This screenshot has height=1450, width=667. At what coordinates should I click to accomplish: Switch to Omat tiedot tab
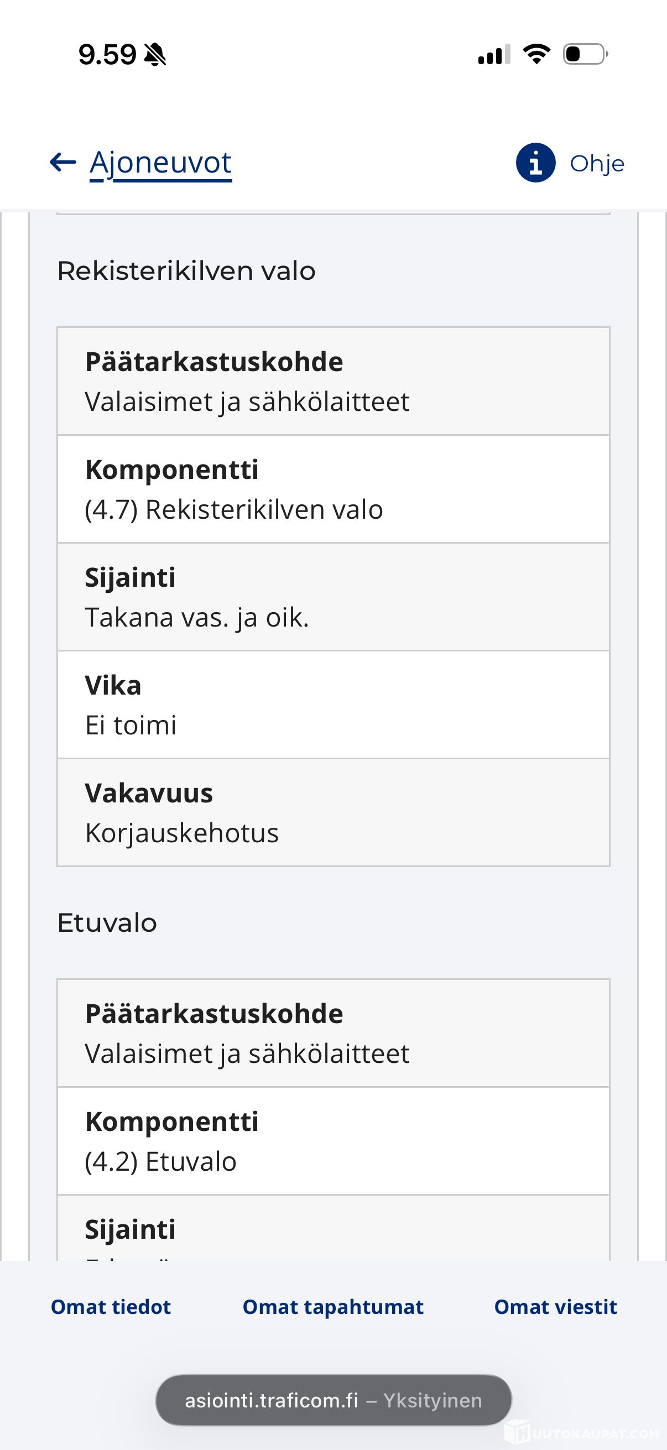pyautogui.click(x=111, y=1306)
